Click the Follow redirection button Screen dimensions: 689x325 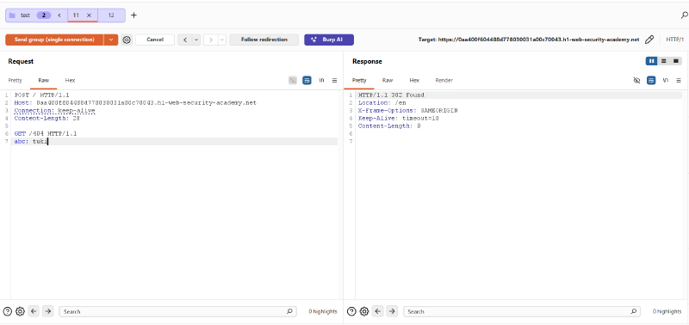[x=264, y=40]
